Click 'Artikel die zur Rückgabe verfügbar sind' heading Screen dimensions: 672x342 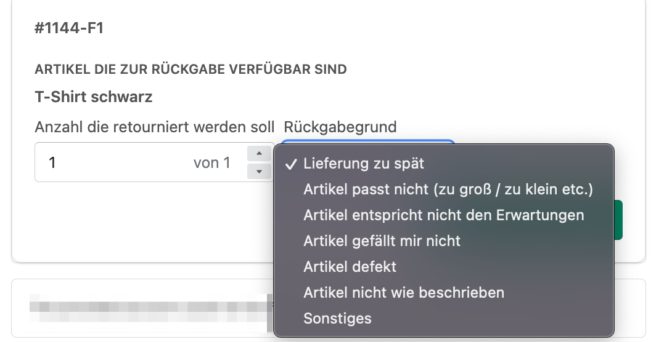pos(191,69)
